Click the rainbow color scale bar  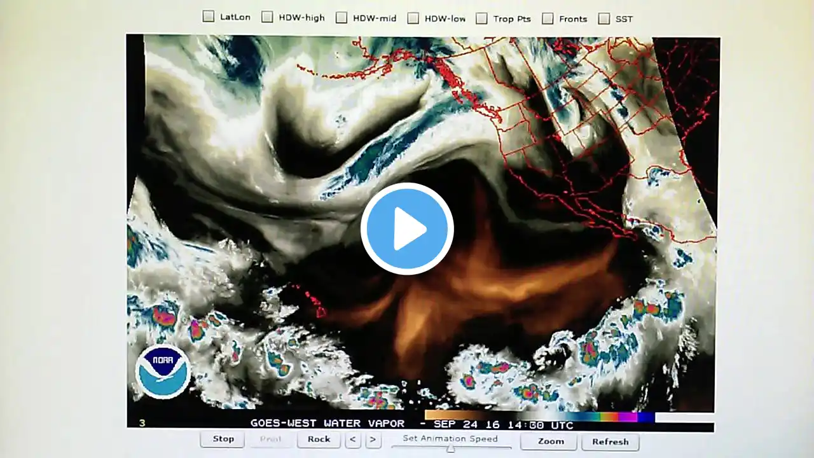point(539,416)
